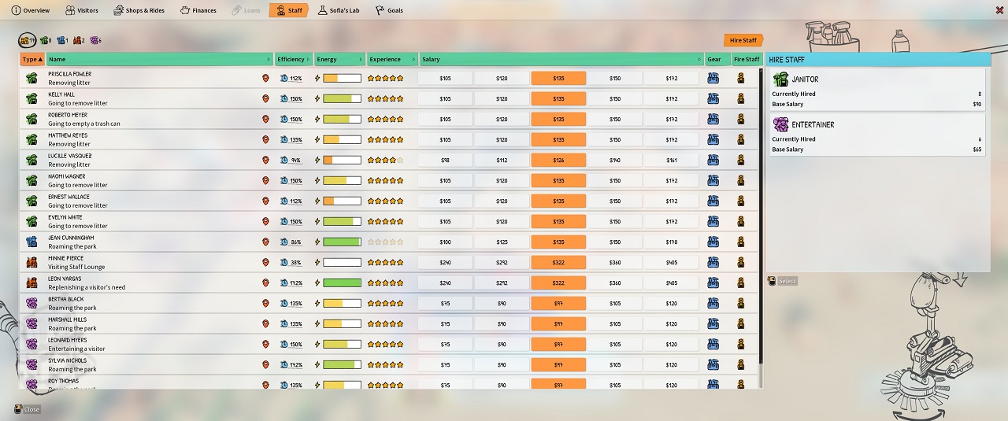This screenshot has height=421, width=1008.
Task: Click the orange Hire Staff button
Action: (743, 40)
